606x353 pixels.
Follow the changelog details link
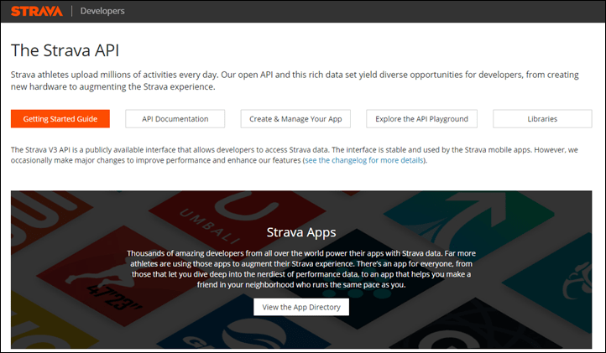click(364, 160)
